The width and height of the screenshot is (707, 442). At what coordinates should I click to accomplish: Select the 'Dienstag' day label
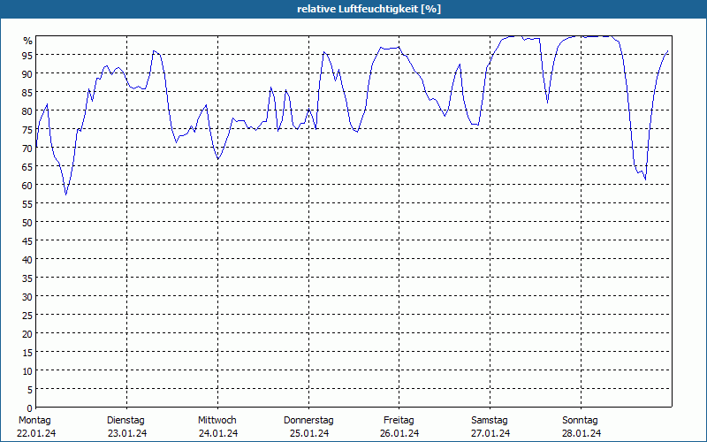point(125,420)
